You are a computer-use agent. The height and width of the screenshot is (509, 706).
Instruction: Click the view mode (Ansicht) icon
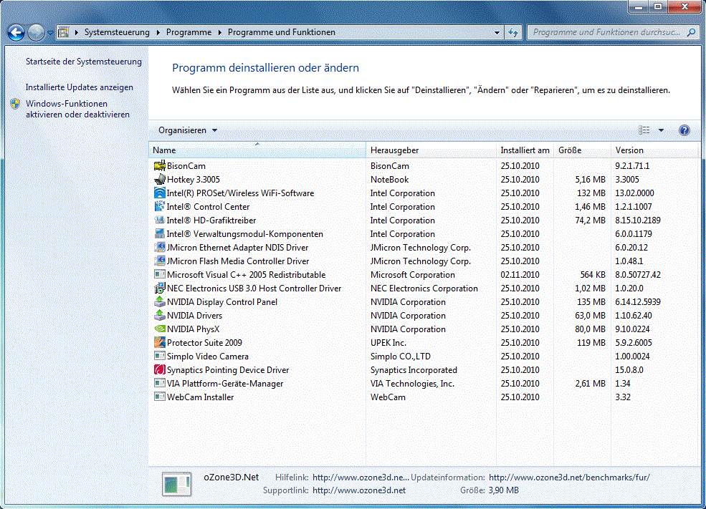tap(644, 130)
